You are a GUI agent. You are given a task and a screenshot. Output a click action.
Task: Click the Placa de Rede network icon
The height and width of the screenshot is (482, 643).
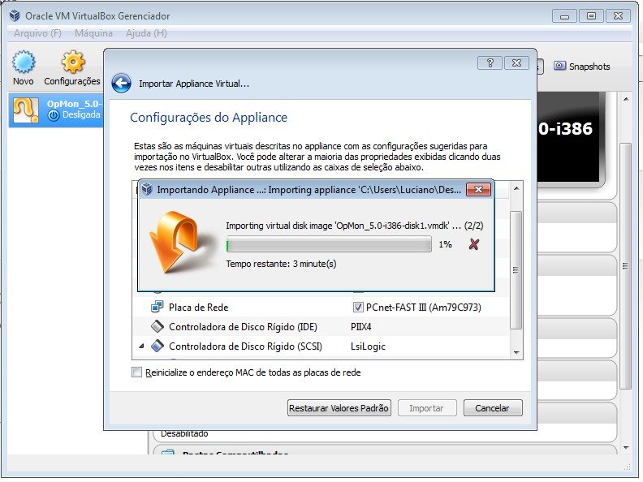[157, 308]
